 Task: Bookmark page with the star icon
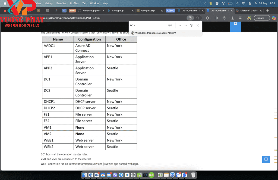(198, 18)
